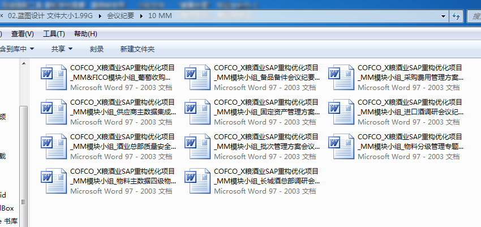The width and height of the screenshot is (481, 227).
Task: Click the refresh button beside address bar
Action: pyautogui.click(x=456, y=16)
